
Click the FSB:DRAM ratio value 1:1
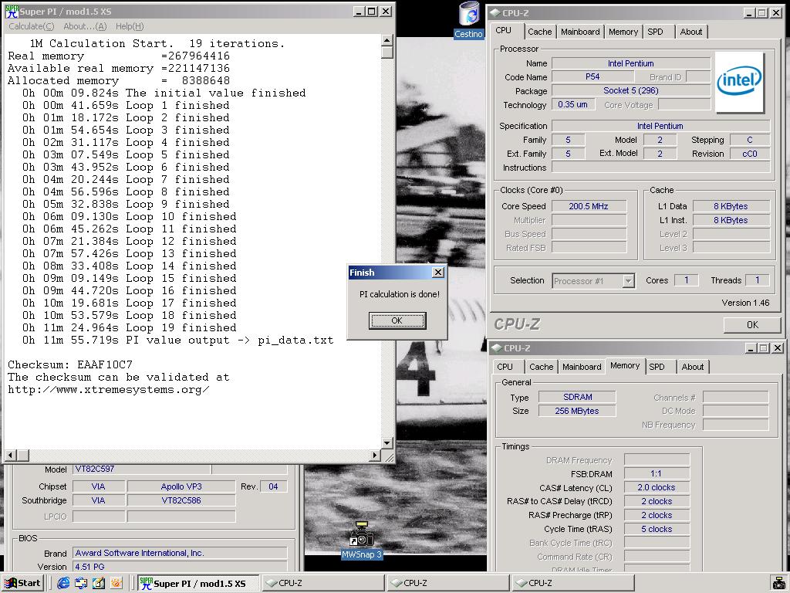coord(656,474)
